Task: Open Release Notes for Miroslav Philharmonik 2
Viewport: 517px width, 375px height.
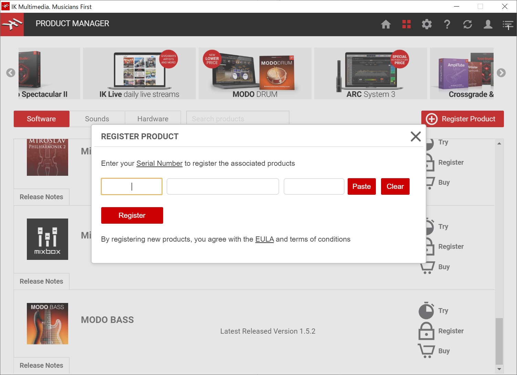Action: pos(41,197)
